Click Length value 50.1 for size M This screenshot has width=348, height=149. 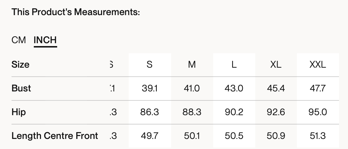point(192,136)
